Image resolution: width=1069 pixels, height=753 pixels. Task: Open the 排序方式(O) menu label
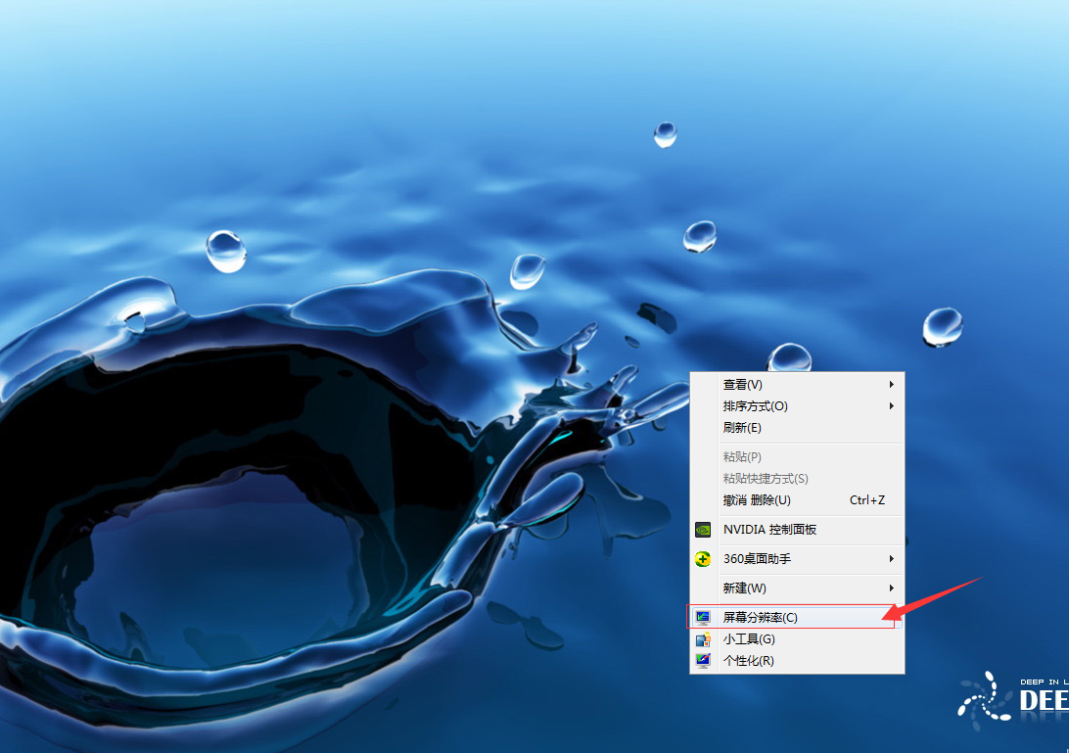pyautogui.click(x=755, y=406)
